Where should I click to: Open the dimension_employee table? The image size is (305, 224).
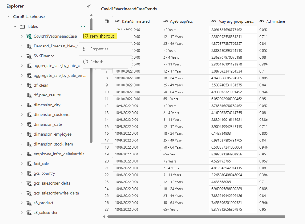pyautogui.click(x=52, y=134)
